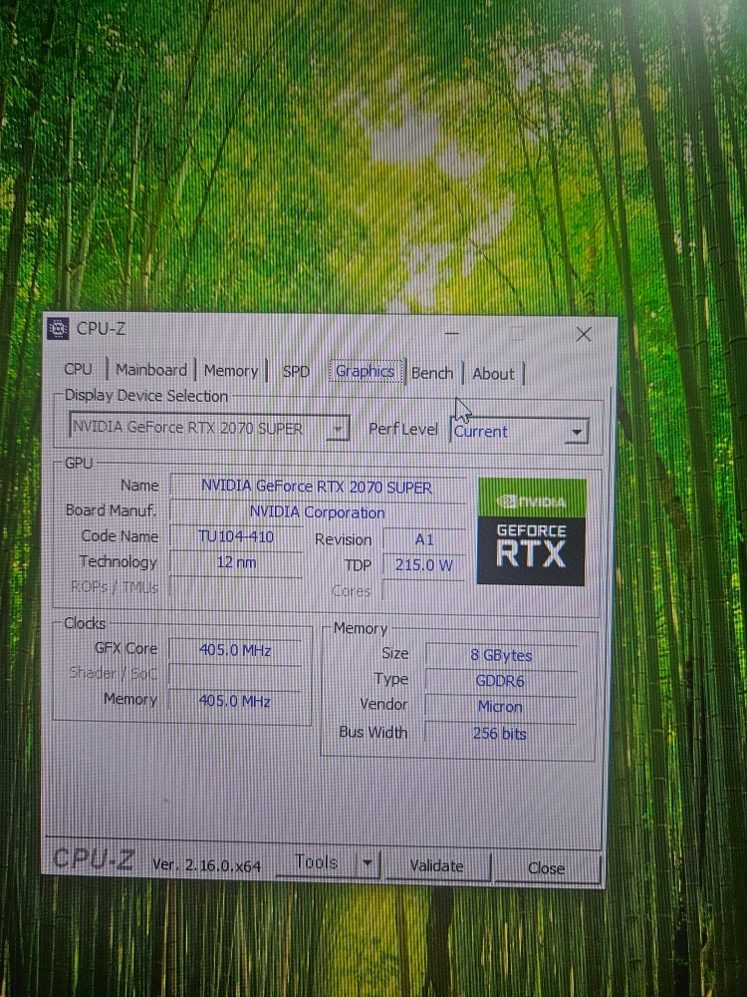Click the TU104-410 code name value
This screenshot has height=997, width=747.
click(x=236, y=536)
